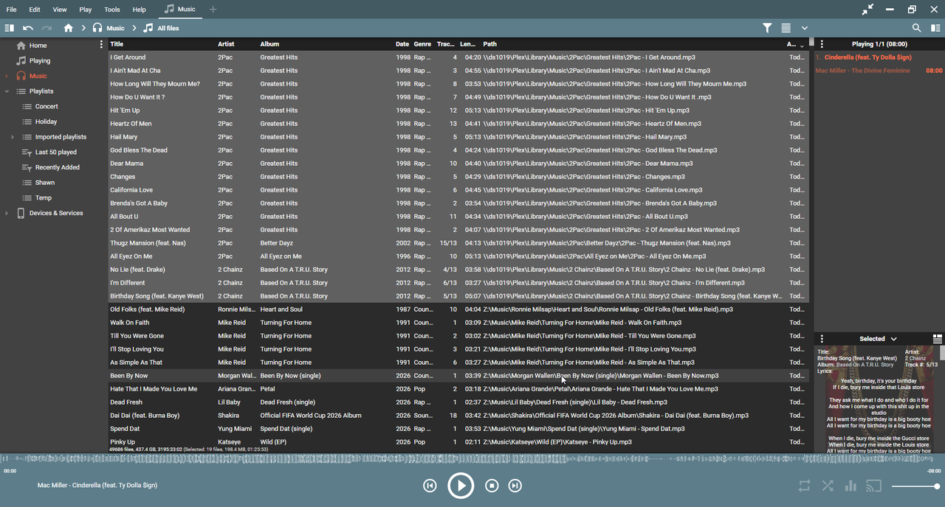The image size is (945, 507).
Task: Select the Dear Mama track row
Action: click(x=458, y=164)
